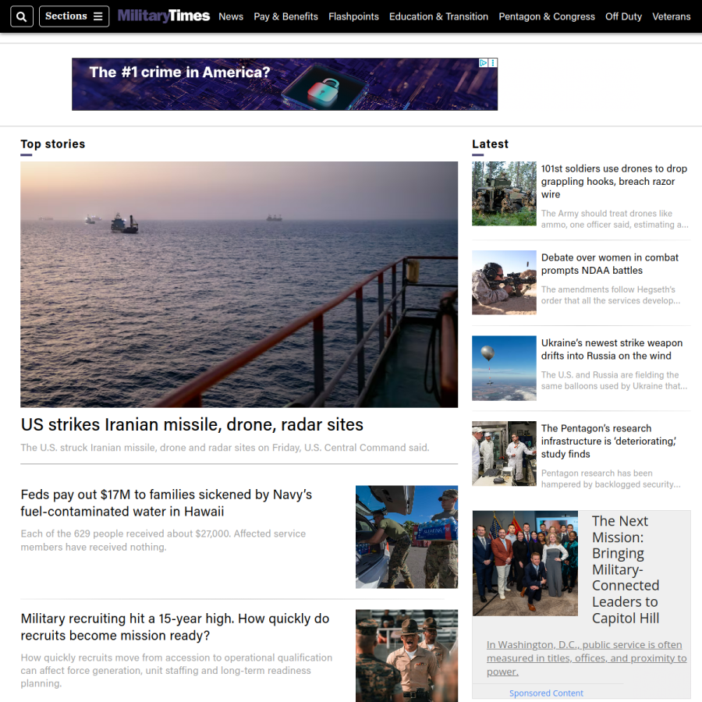Open the soldier aiming rifle thumbnail

[x=504, y=282]
